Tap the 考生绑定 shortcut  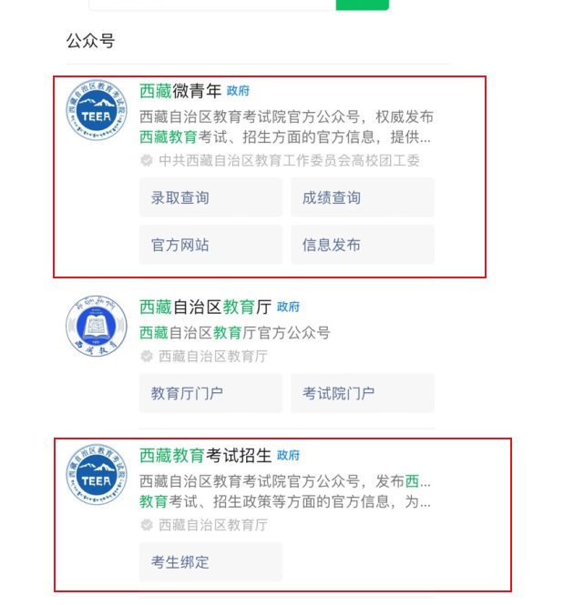click(x=210, y=562)
